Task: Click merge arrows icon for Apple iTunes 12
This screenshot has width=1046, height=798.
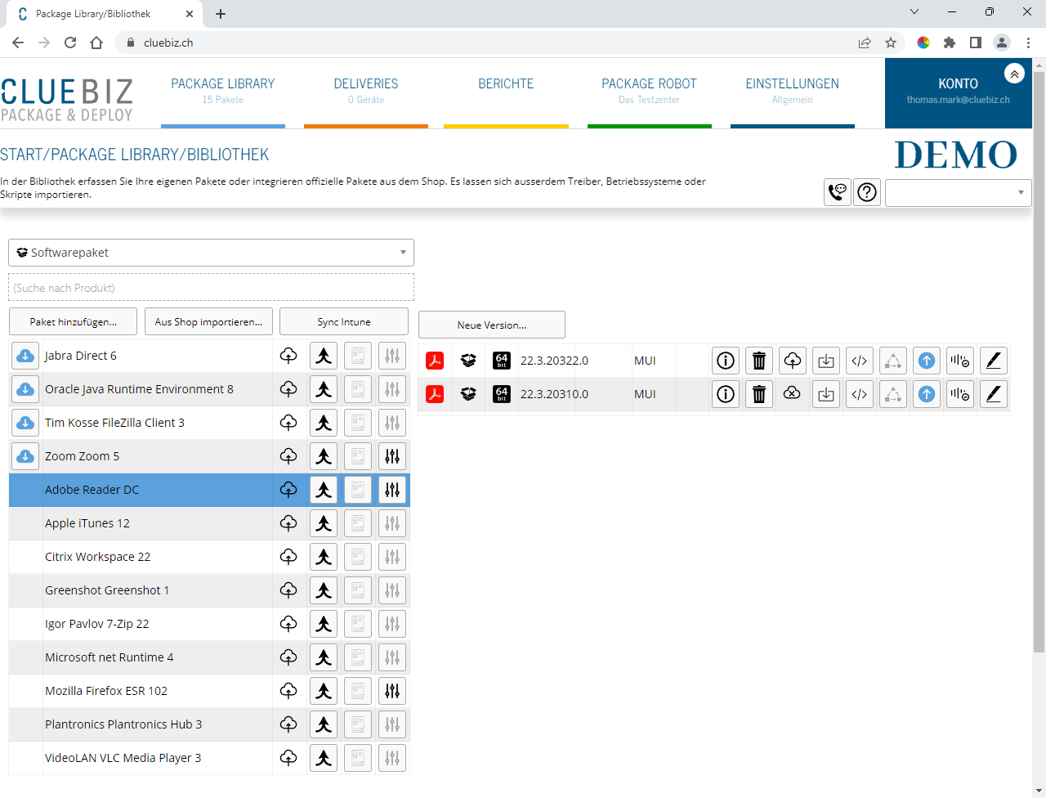Action: pos(324,523)
